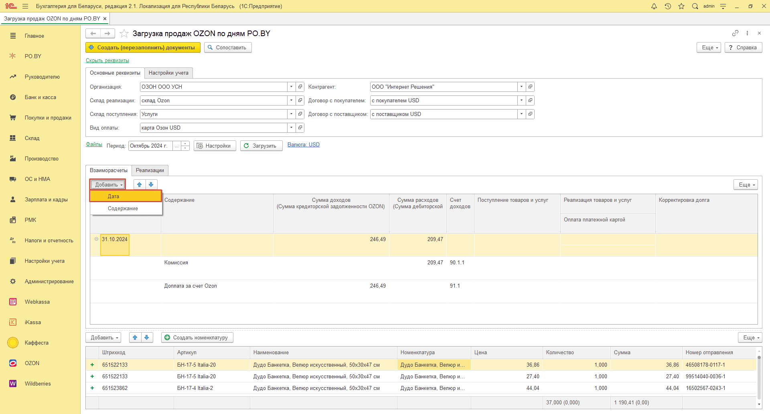Click the goods table vertical scrollbar
This screenshot has width=770, height=414.
point(759,377)
